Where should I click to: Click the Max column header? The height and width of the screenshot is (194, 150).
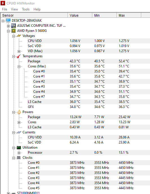pos(129,15)
